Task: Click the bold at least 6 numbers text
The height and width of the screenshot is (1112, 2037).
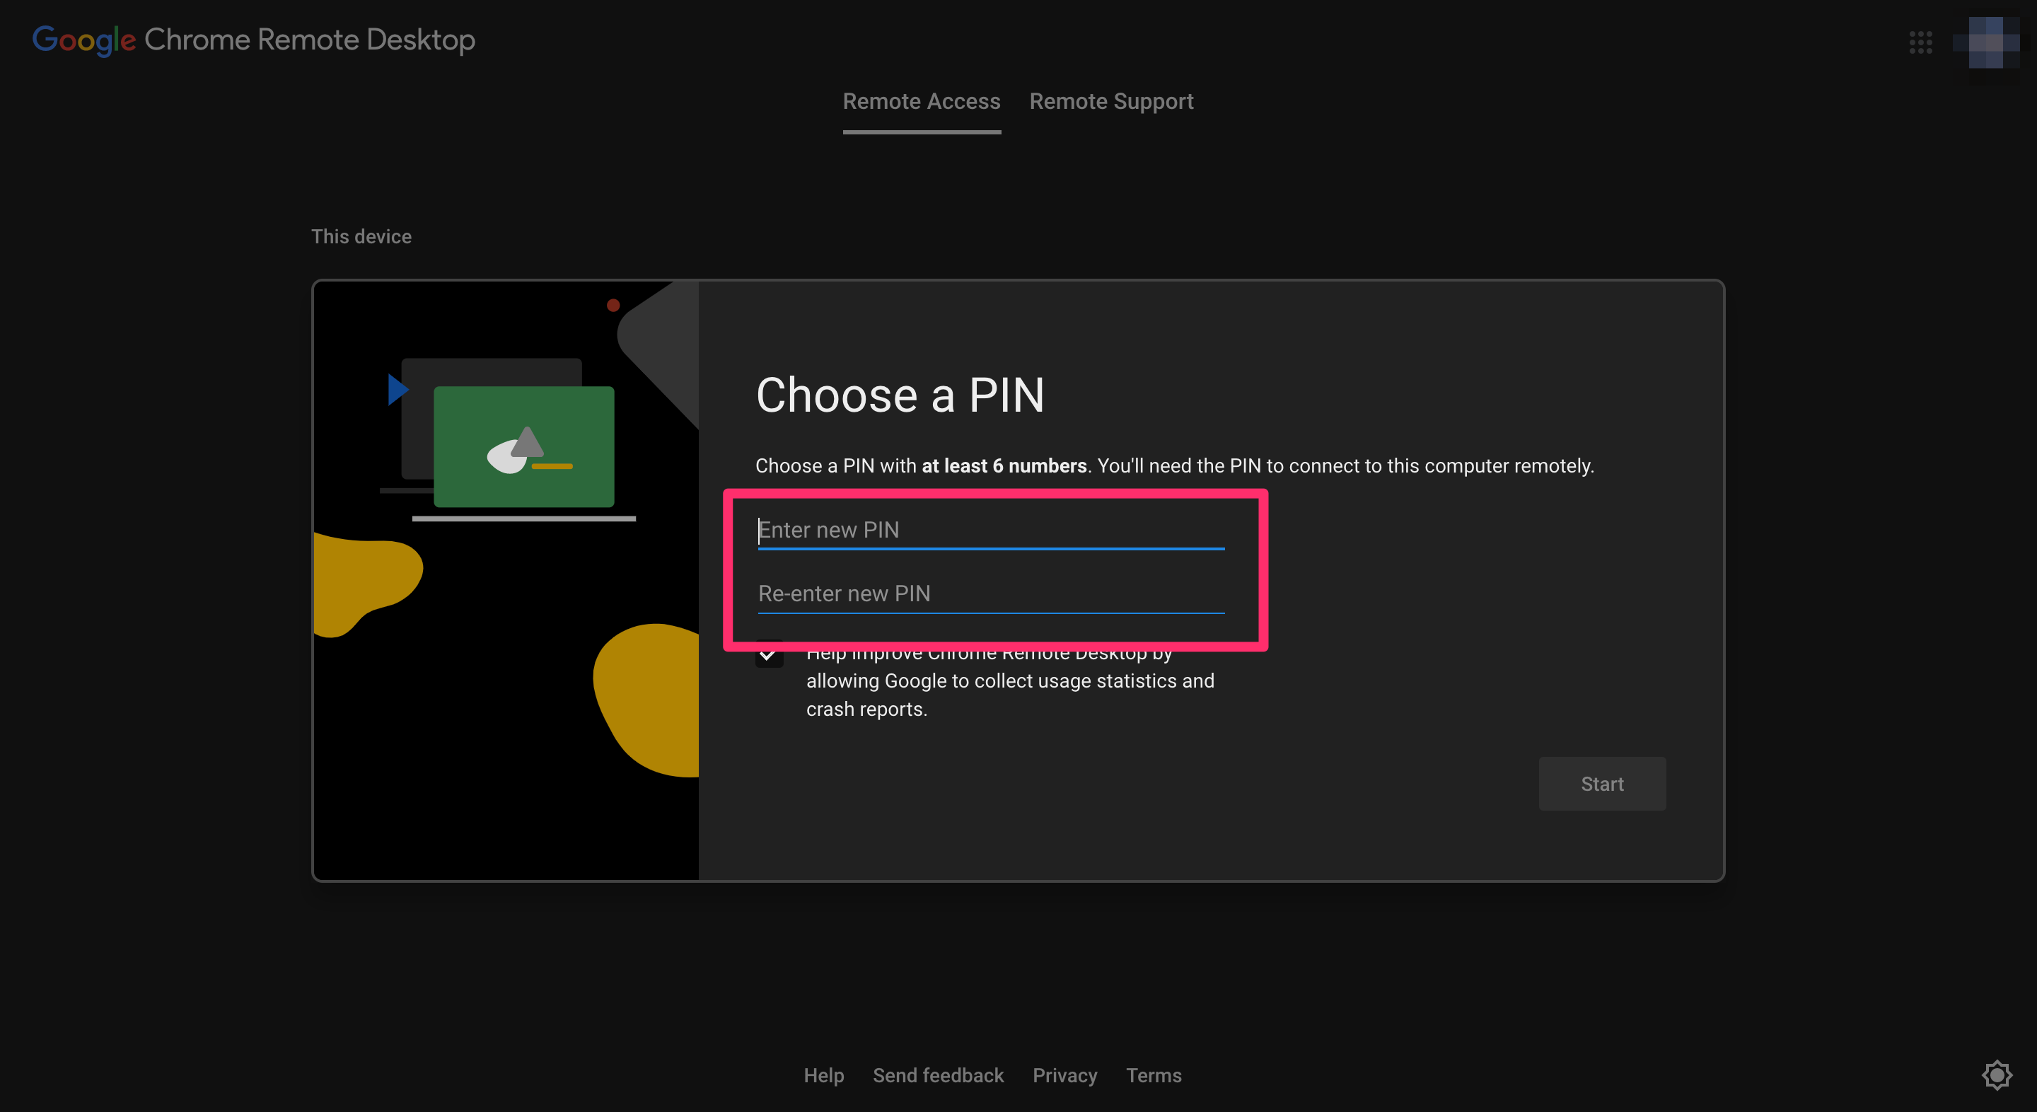Action: click(1004, 466)
